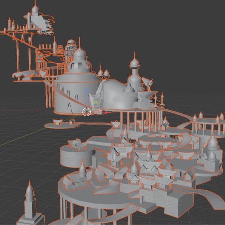Select the tall thin column under top-left walkway
225x225 pixels.
click(x=18, y=54)
